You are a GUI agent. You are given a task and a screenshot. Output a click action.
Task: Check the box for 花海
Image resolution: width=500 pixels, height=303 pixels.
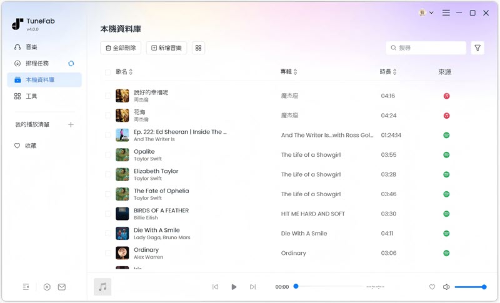point(108,116)
